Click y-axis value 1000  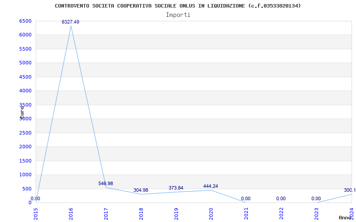[x=25, y=174]
